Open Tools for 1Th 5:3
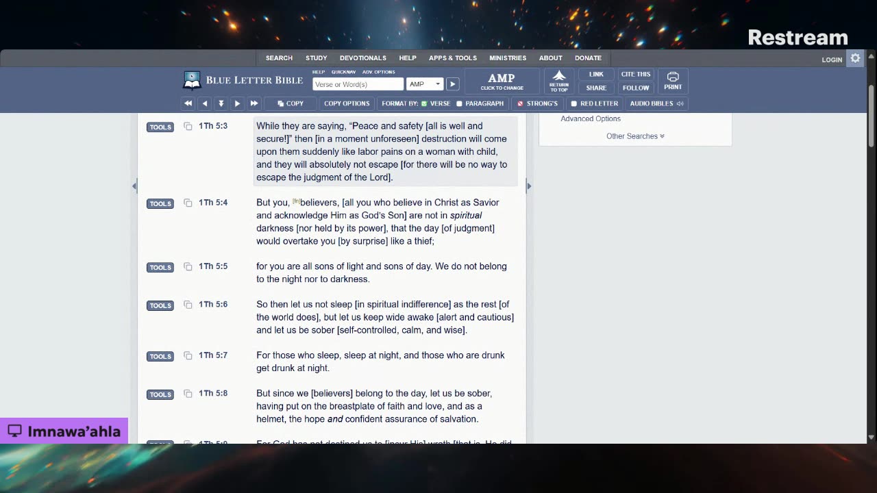Viewport: 877px width, 493px height. click(160, 127)
